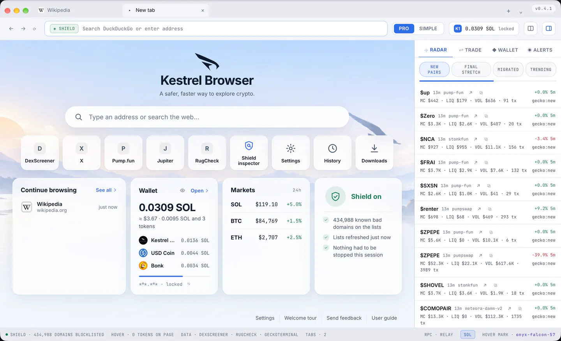The width and height of the screenshot is (561, 341).
Task: Switch to PRO mode
Action: [404, 29]
